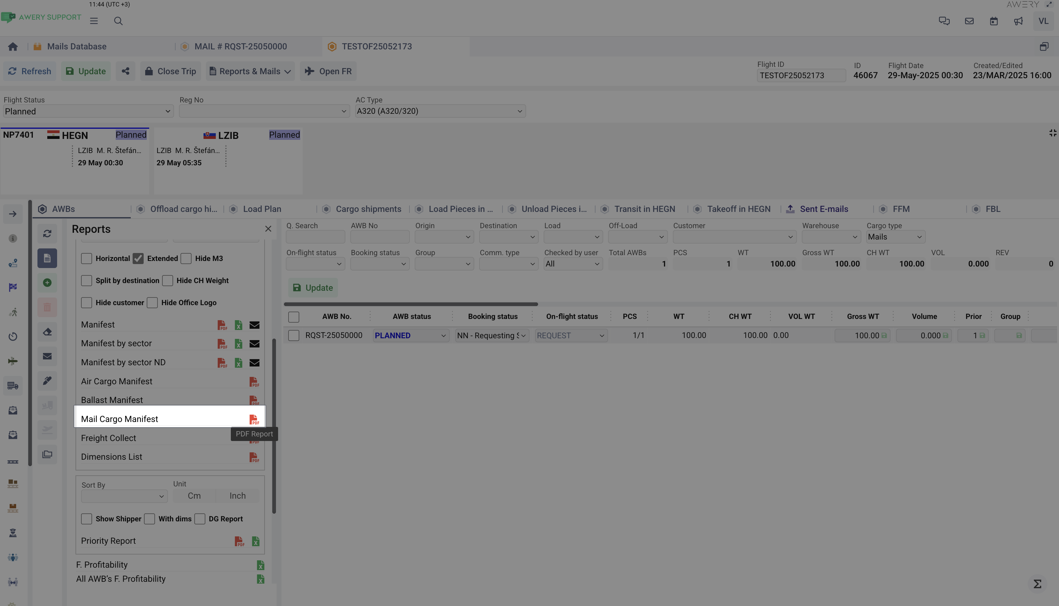Click the share icon next to Update
This screenshot has width=1059, height=606.
click(126, 71)
